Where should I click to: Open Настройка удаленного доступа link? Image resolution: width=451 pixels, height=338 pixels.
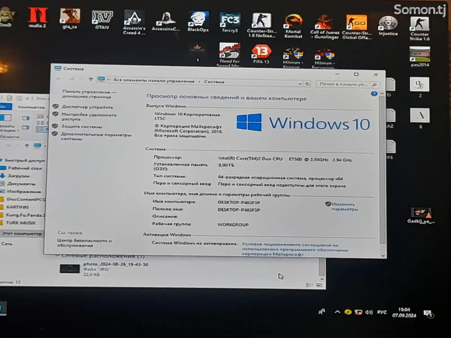click(89, 117)
